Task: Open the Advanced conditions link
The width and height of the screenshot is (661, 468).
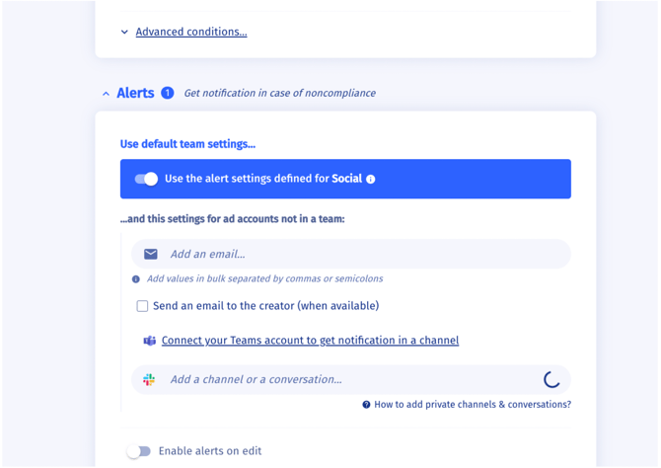Action: coord(191,32)
